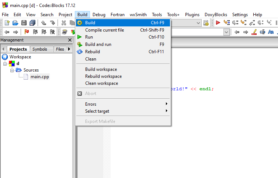
Task: Open the wxSmith menu
Action: [138, 15]
